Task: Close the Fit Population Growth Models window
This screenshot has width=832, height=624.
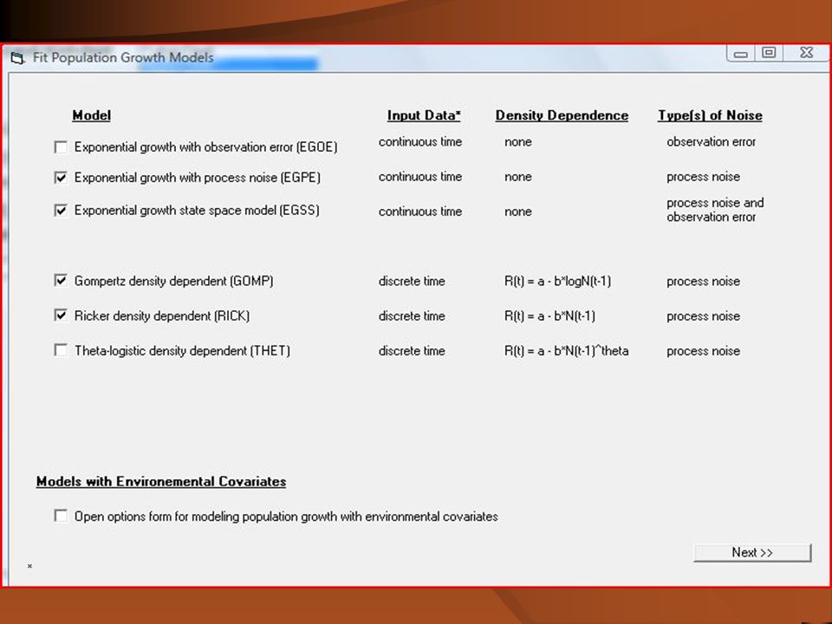Action: pyautogui.click(x=806, y=53)
